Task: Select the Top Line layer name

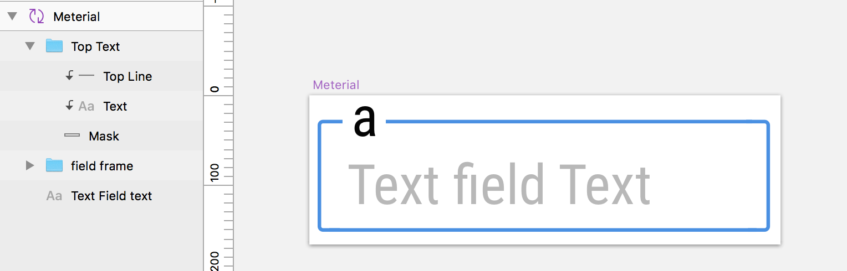Action: [x=127, y=77]
